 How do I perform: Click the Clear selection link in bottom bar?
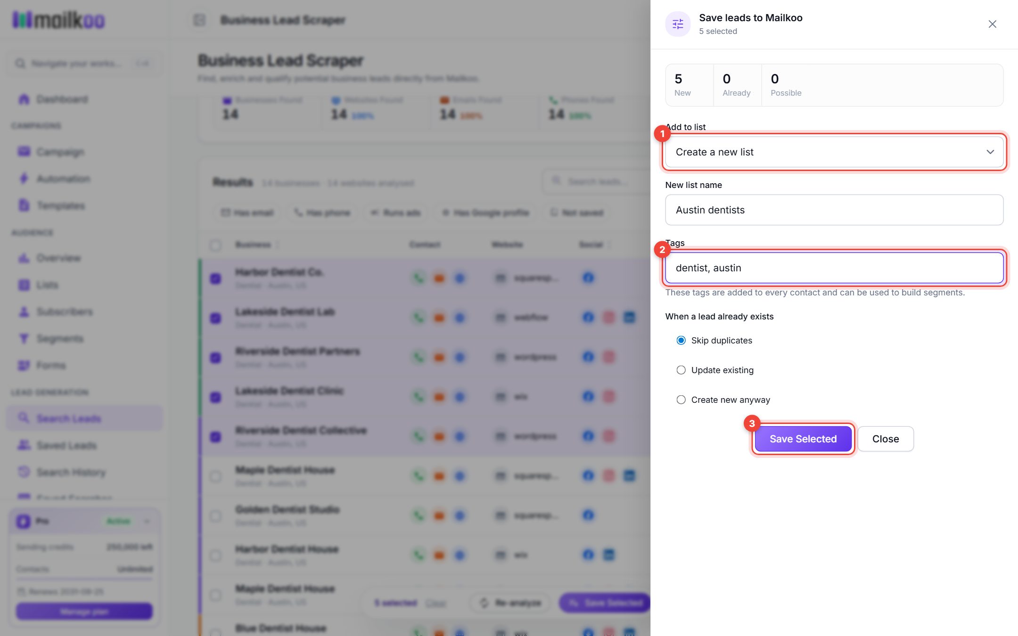435,603
